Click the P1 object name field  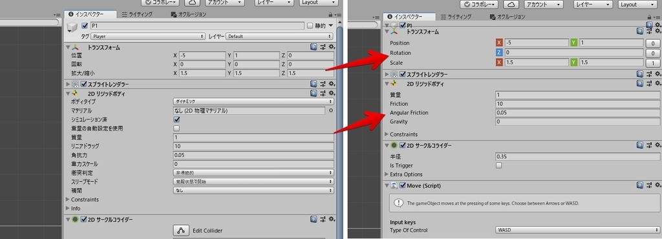[197, 26]
